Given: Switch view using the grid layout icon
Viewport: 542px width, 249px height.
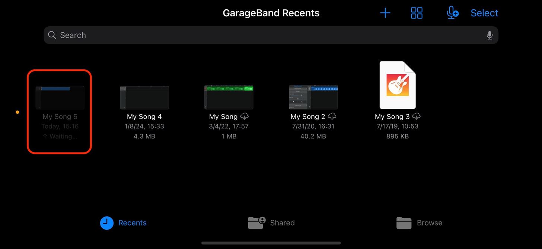Looking at the screenshot, I should pyautogui.click(x=417, y=13).
